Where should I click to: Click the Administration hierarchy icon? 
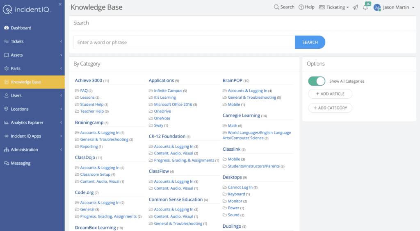pos(7,150)
